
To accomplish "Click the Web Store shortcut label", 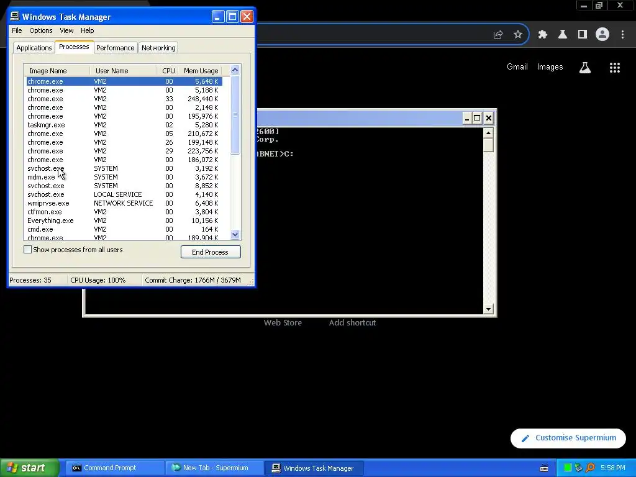I will pyautogui.click(x=283, y=323).
